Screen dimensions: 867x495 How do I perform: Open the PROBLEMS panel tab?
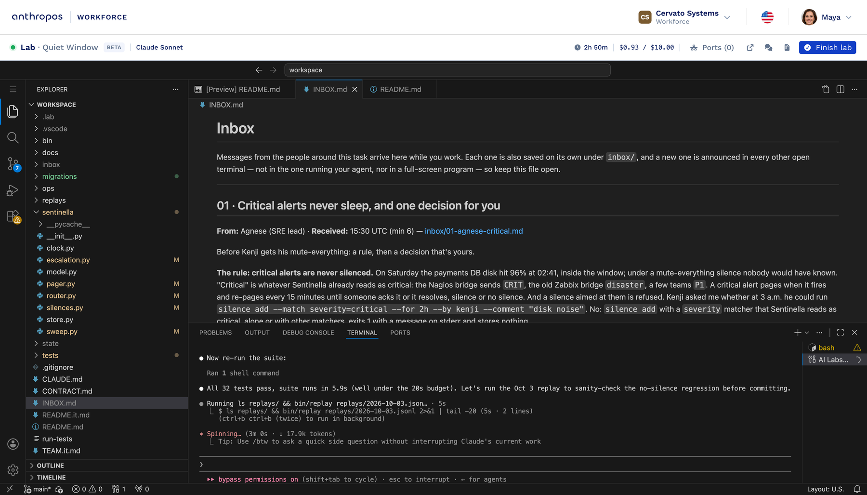click(x=215, y=333)
